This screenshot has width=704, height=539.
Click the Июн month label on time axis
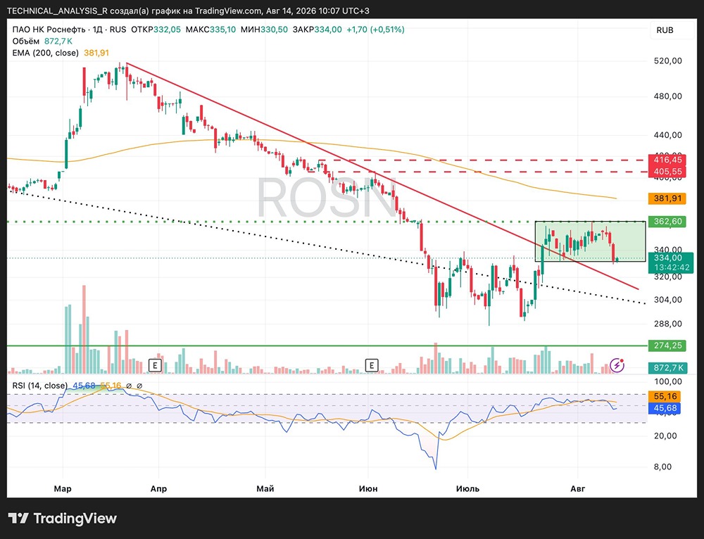[368, 489]
